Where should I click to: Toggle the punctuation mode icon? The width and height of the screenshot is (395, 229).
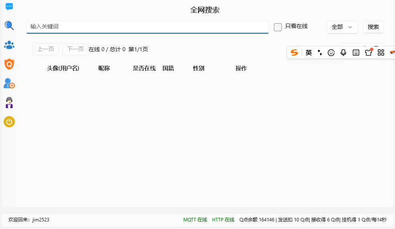[x=320, y=52]
